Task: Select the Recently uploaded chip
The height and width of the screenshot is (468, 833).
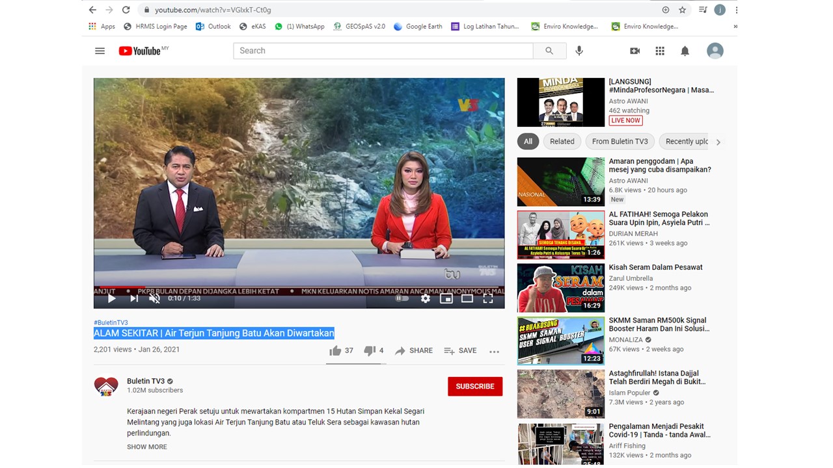Action: pos(685,142)
